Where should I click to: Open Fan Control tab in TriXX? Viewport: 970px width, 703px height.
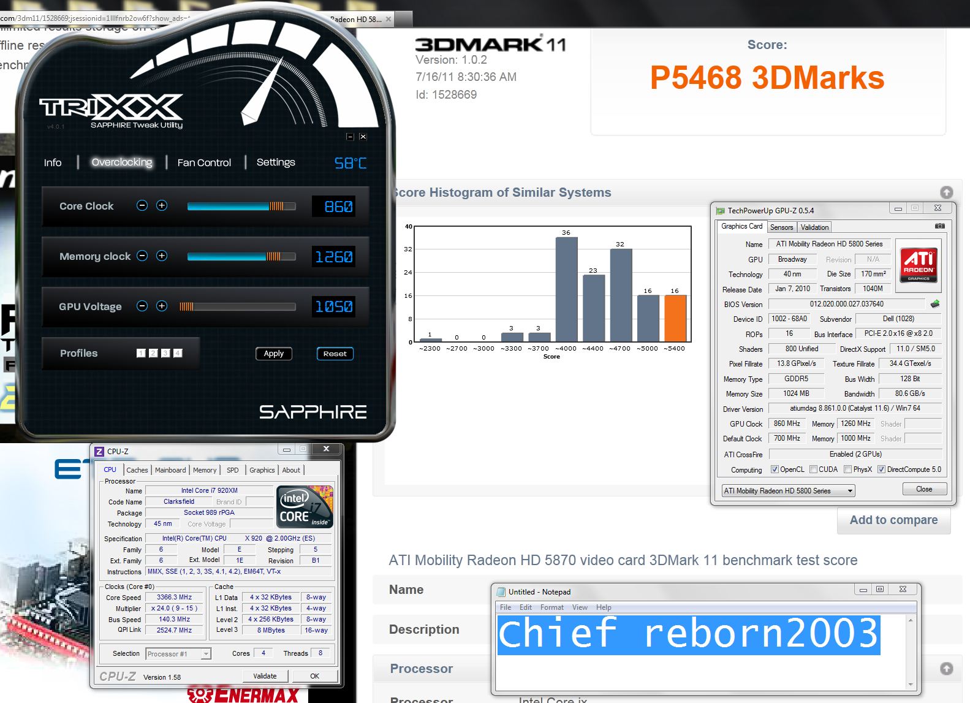[204, 162]
